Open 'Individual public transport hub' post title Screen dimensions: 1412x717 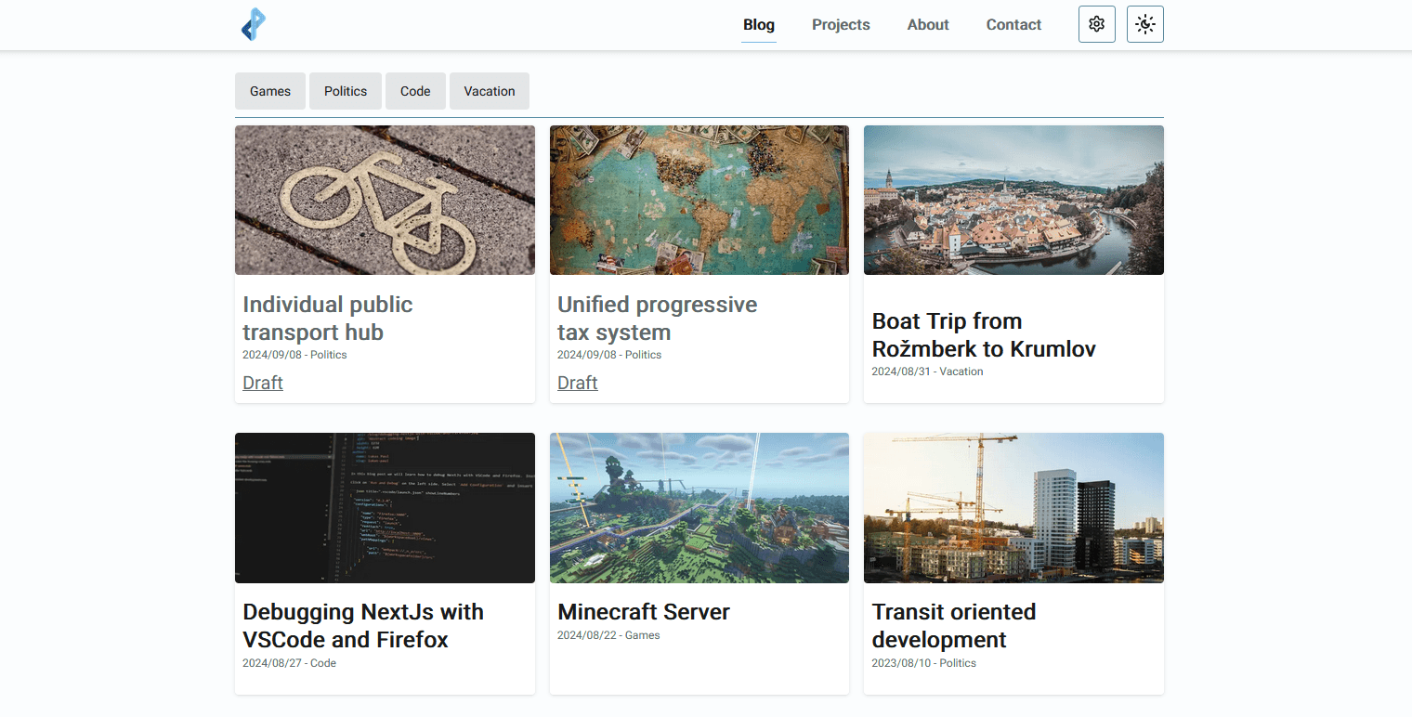click(x=327, y=319)
